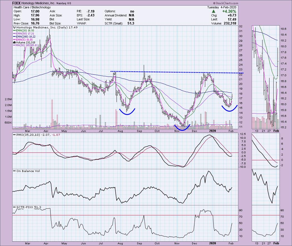
Task: Click the 'Annual Dividend' label
Action: click(x=116, y=16)
